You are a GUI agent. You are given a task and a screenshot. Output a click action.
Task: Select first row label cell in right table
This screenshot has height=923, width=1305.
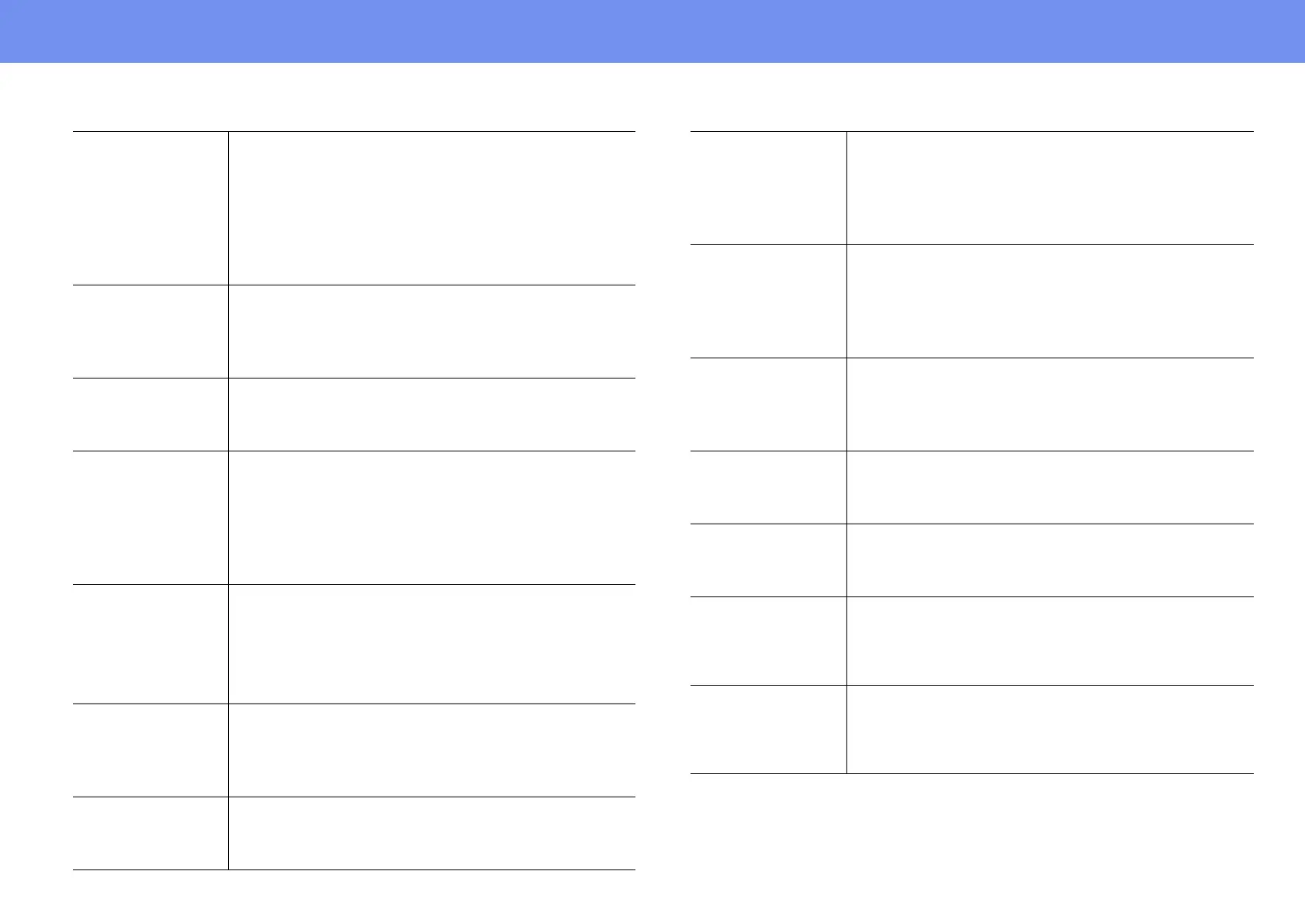768,188
